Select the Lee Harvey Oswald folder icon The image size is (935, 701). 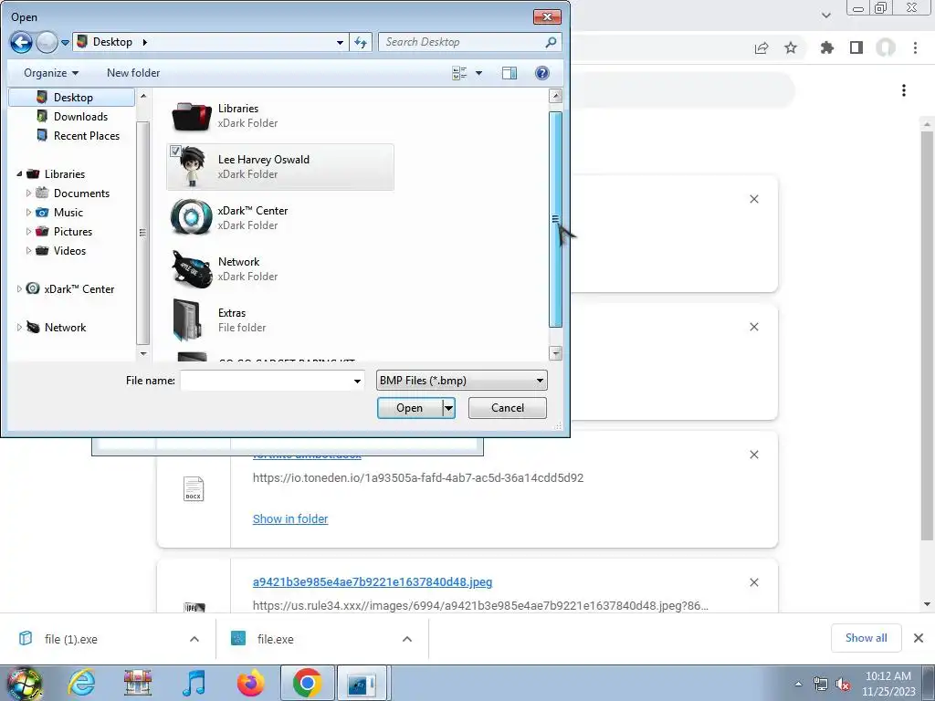[x=192, y=167]
